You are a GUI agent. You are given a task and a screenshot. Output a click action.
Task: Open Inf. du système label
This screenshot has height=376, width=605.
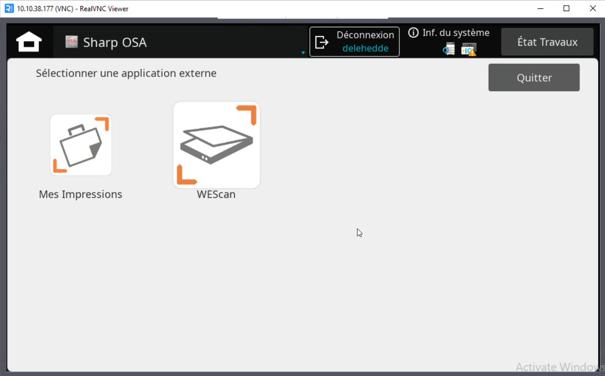coord(455,33)
